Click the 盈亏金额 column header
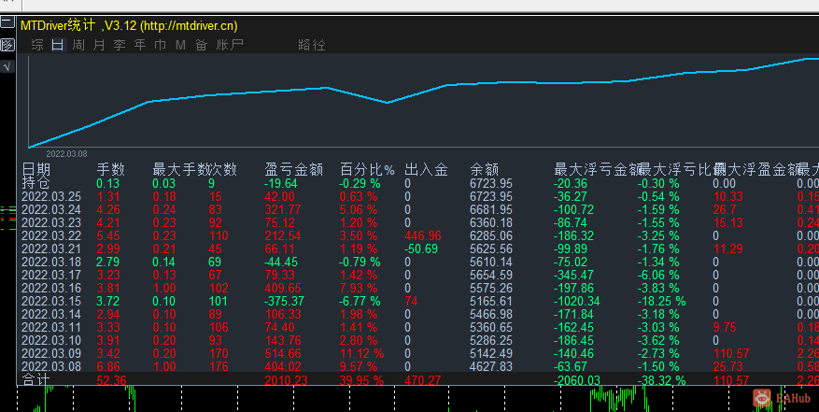Viewport: 819px width, 412px height. coord(294,169)
